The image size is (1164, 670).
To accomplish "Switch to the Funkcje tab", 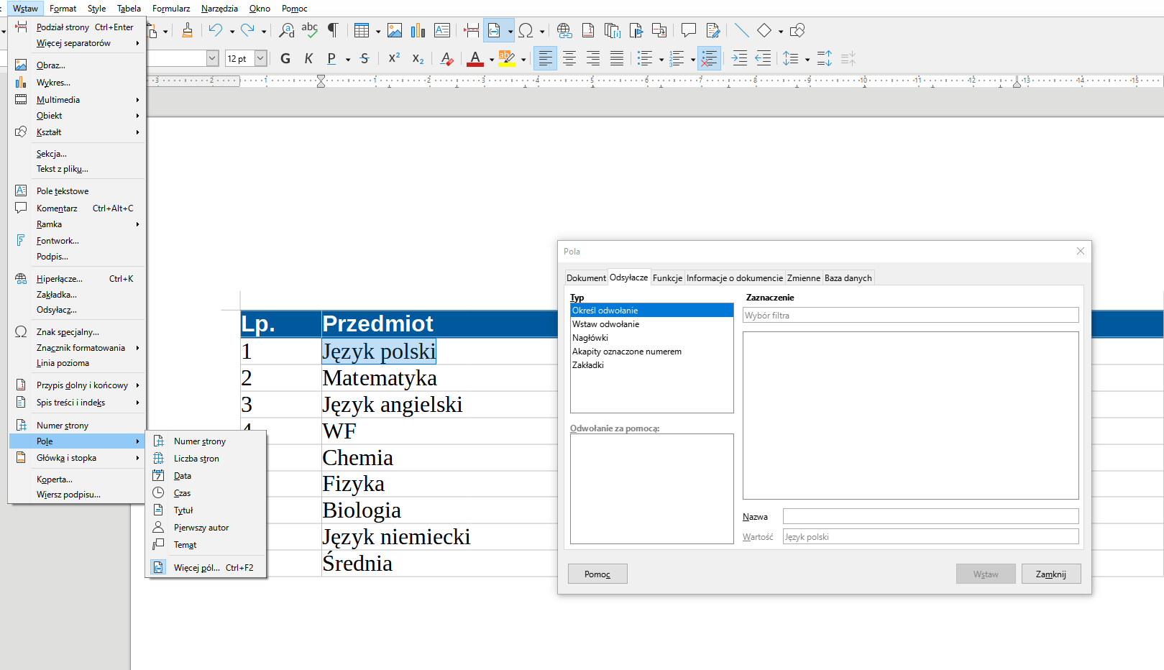I will [x=667, y=278].
